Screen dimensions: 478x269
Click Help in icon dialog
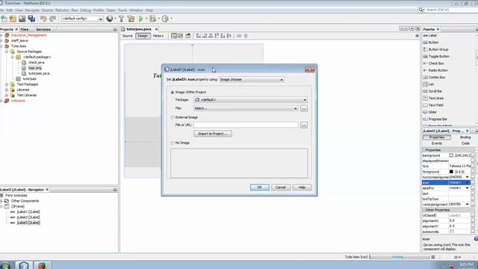tap(302, 188)
